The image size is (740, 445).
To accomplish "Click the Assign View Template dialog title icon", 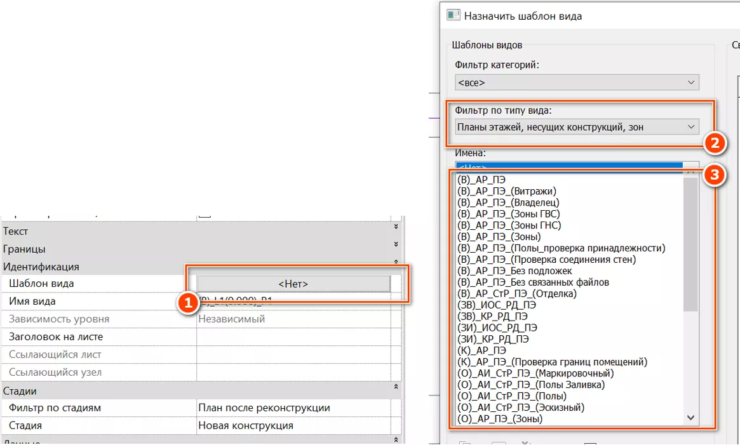I will point(454,15).
